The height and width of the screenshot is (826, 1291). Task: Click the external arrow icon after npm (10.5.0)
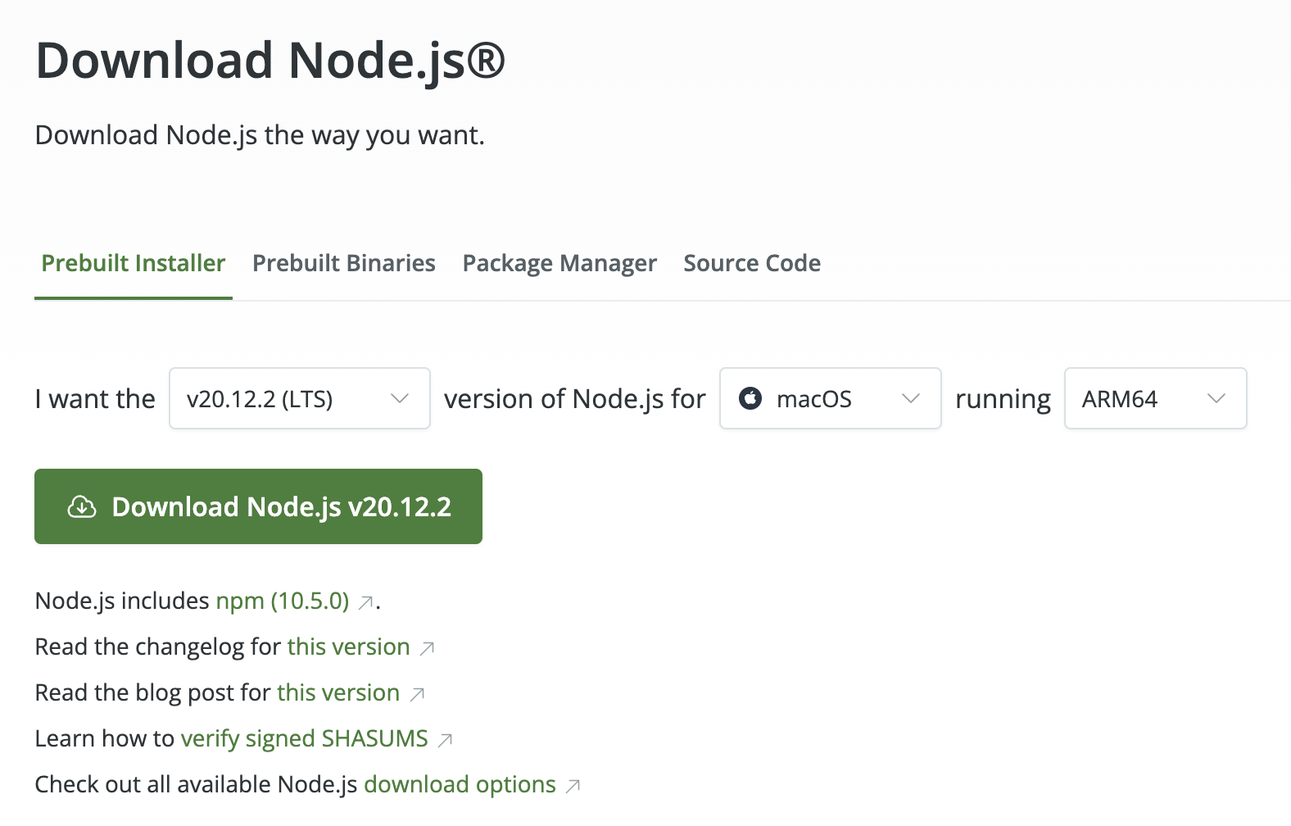[366, 603]
